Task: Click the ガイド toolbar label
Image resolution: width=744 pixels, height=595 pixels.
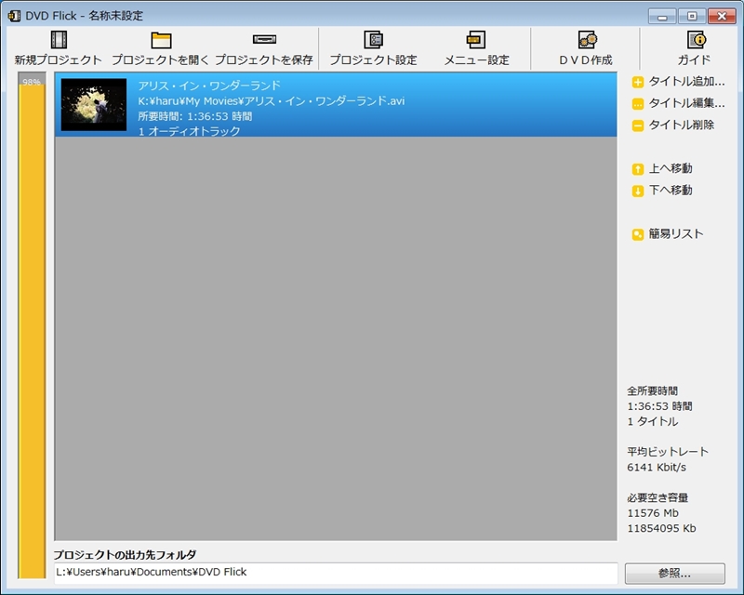Action: coord(694,59)
